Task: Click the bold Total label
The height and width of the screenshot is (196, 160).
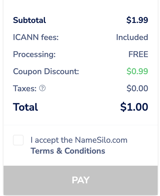Action: [x=25, y=107]
